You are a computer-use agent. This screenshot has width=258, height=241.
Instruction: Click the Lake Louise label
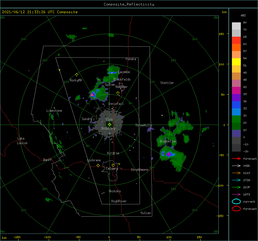(x=22, y=141)
